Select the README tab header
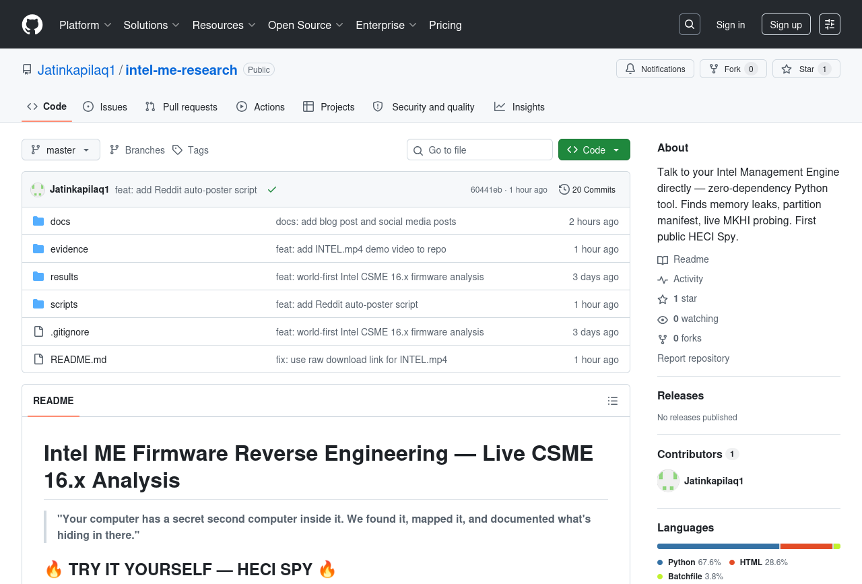The width and height of the screenshot is (862, 584). click(x=53, y=401)
